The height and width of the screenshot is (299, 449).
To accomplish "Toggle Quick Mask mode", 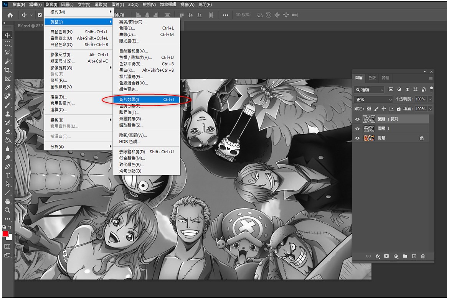I will coord(7,246).
